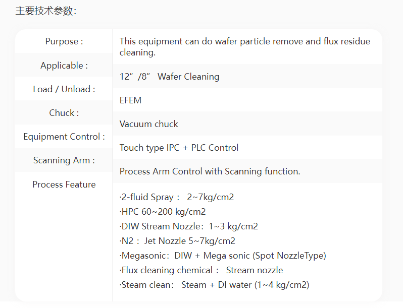Select the N2 Jet Nozzle line

coord(177,241)
